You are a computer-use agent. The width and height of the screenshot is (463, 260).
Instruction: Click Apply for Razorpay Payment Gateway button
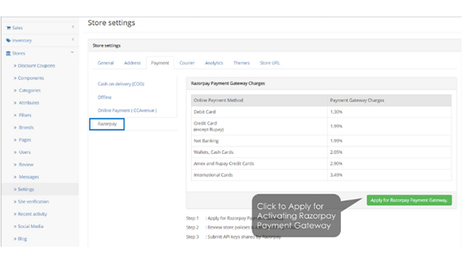click(x=409, y=200)
